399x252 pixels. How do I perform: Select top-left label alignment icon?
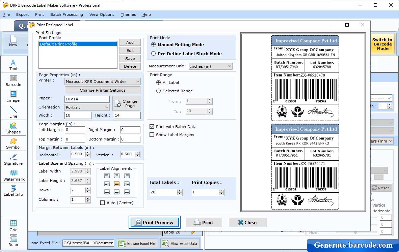pyautogui.click(x=107, y=176)
